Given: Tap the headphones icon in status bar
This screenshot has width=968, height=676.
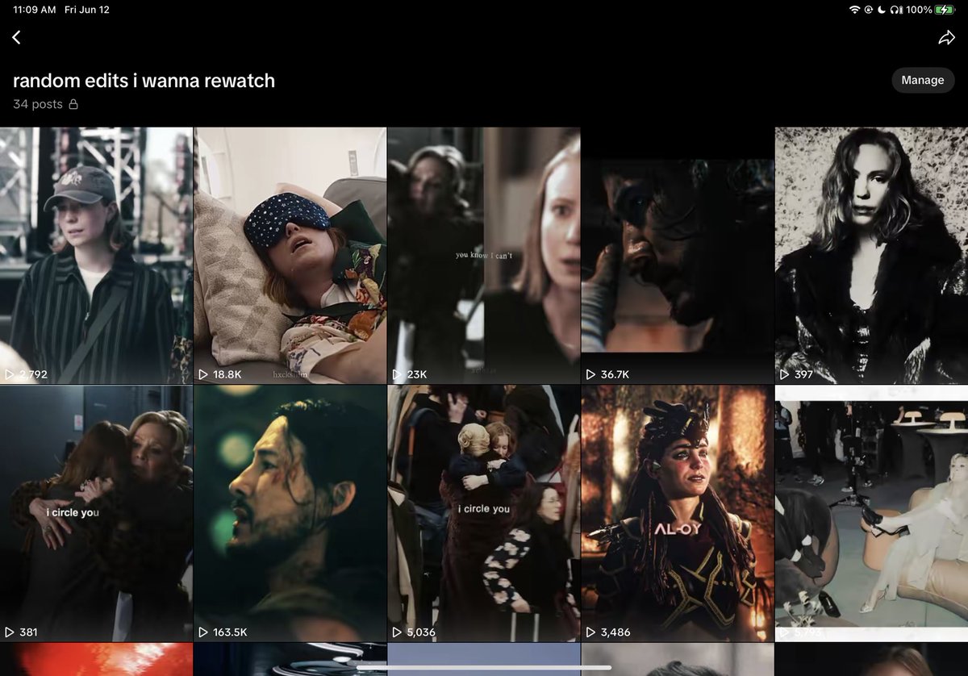Looking at the screenshot, I should [x=896, y=10].
